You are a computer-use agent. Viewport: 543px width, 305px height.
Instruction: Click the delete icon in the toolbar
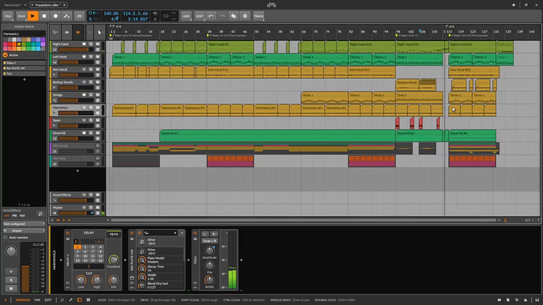coord(245,16)
